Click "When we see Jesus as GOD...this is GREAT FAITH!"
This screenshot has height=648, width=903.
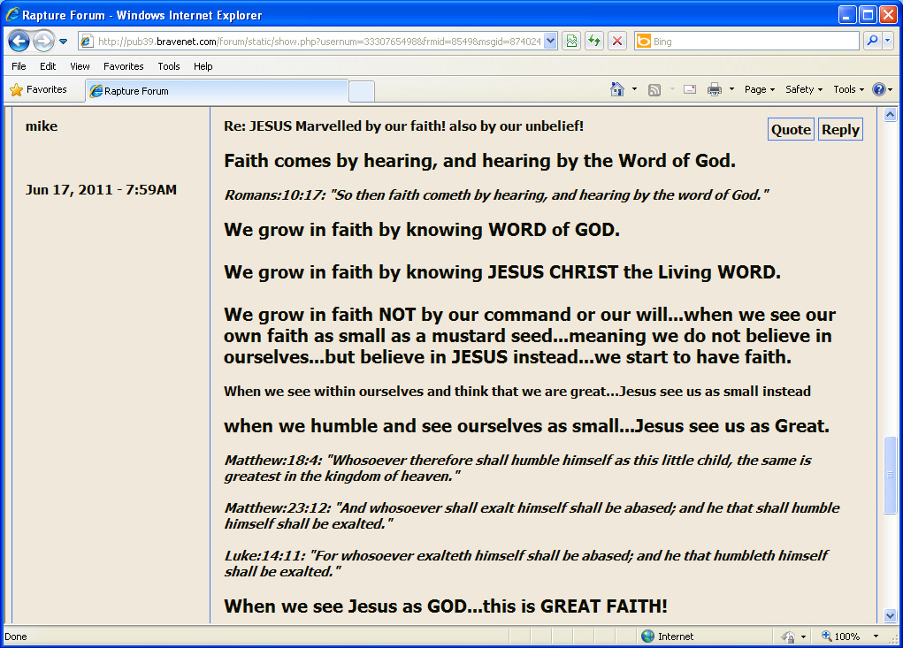coord(446,606)
